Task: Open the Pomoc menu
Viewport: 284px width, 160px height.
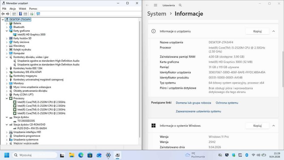Action: pos(33,9)
